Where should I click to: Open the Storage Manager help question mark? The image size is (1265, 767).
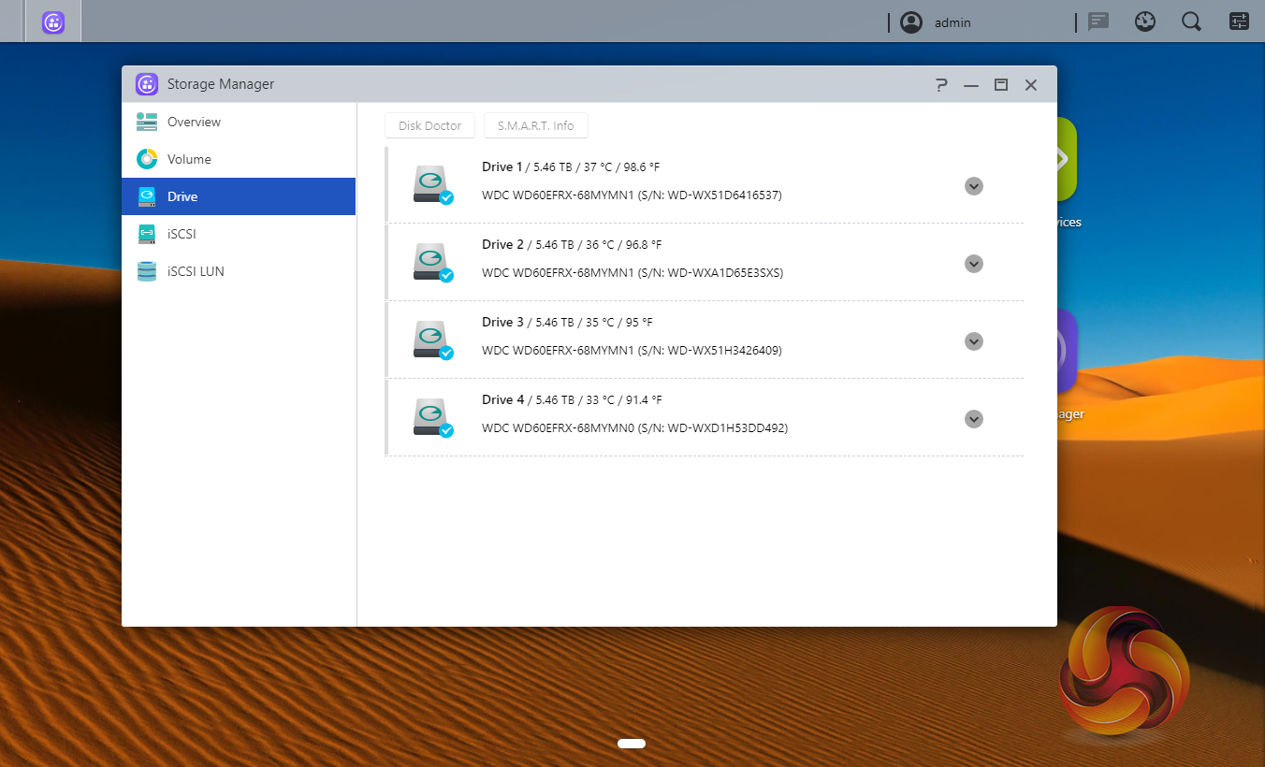pos(941,85)
